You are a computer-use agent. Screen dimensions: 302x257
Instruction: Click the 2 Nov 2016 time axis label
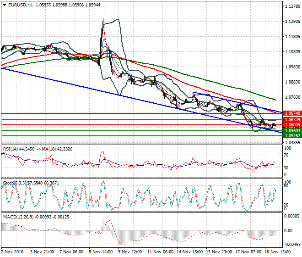tap(12, 252)
